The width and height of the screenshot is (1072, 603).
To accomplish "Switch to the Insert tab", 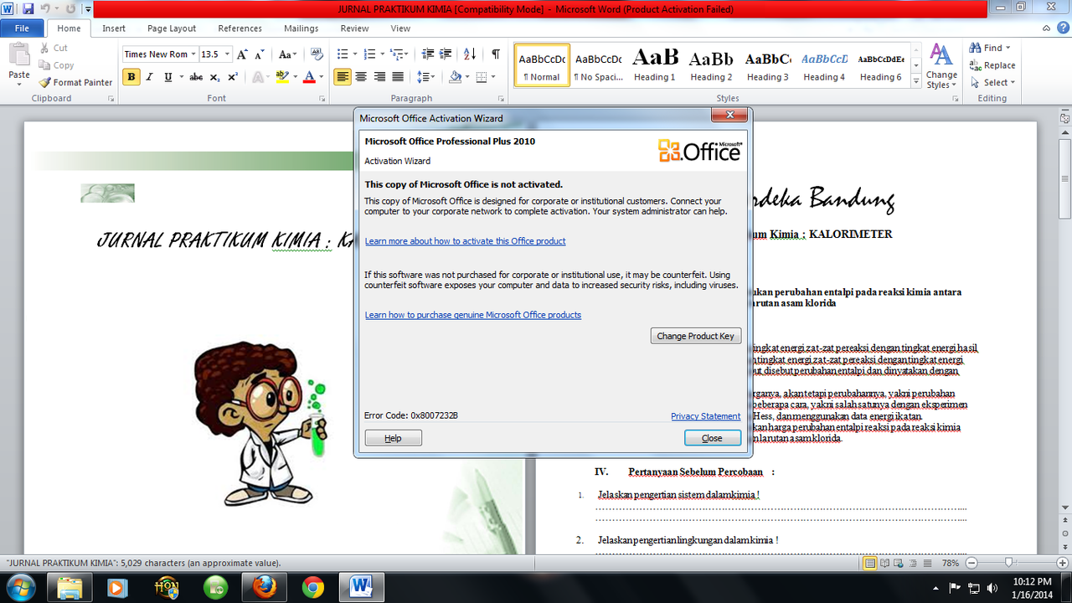I will pos(114,28).
